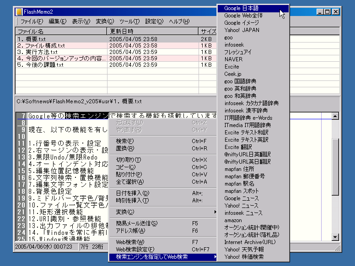Select Google 日本語 search engine

(253, 8)
